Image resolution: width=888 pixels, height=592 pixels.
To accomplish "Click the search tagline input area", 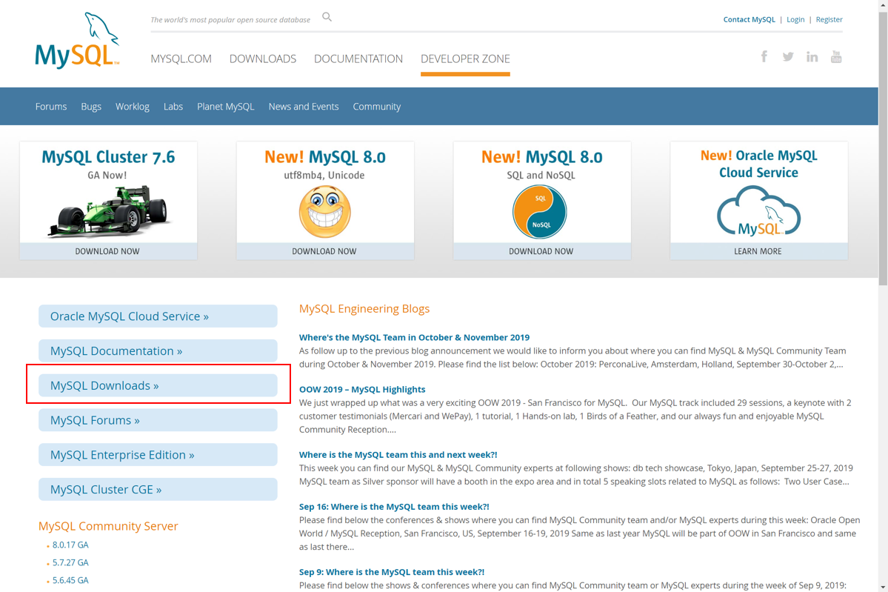I will (230, 20).
